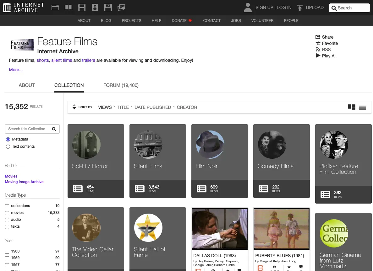Sort results by TITLE

click(123, 107)
